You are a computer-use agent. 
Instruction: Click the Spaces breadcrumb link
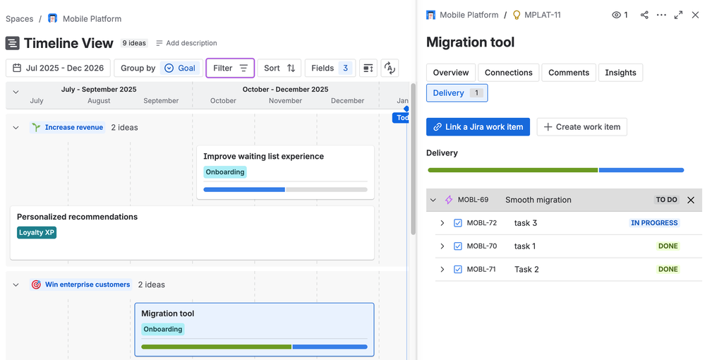click(19, 19)
